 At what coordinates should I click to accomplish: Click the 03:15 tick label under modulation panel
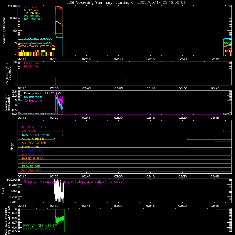point(150,118)
